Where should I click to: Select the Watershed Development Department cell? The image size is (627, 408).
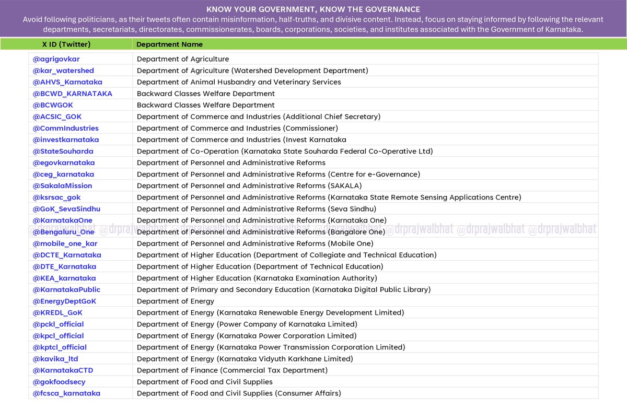pos(365,71)
